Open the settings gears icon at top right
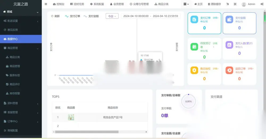Image resolution: width=266 pixels, height=139 pixels. click(262, 4)
